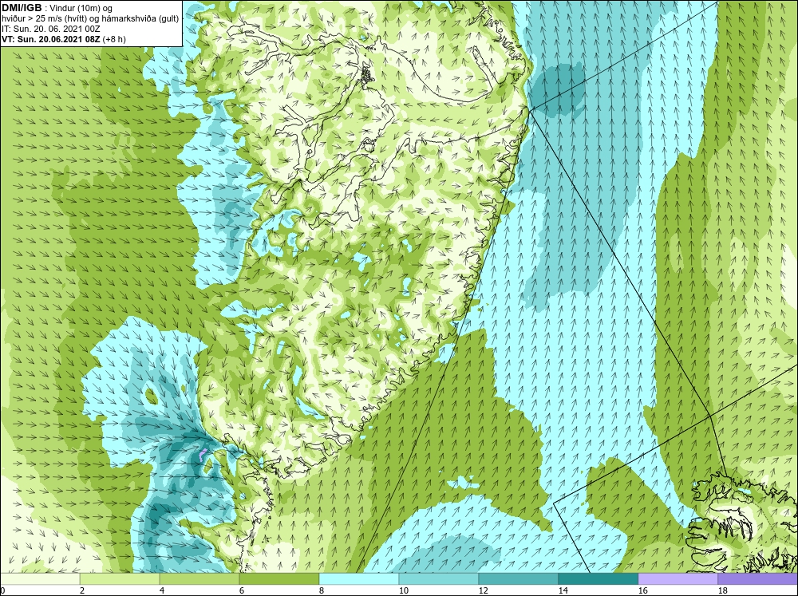Click the 10–12 m/s turquoise swatch
The image size is (798, 596).
point(439,579)
